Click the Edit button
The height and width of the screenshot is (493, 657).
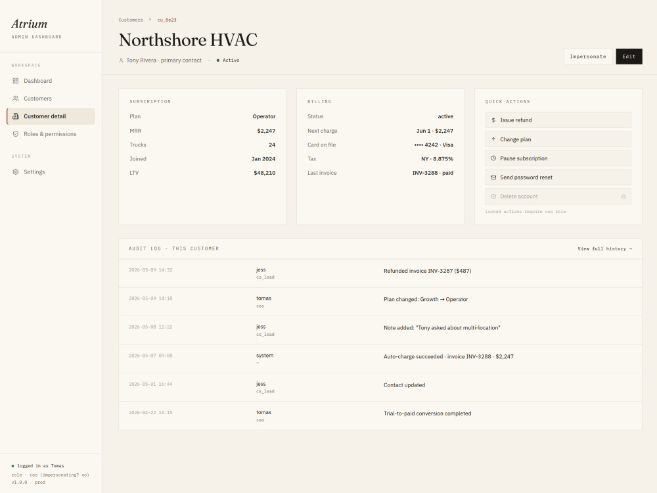coord(629,57)
